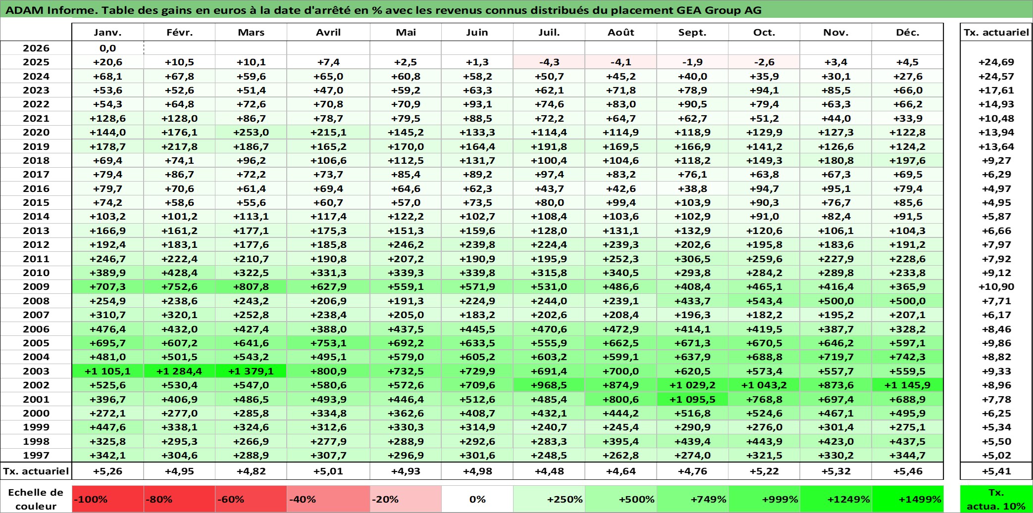This screenshot has width=1033, height=513.
Task: Click the +1 379,1 cell in 2003
Action: [x=251, y=371]
